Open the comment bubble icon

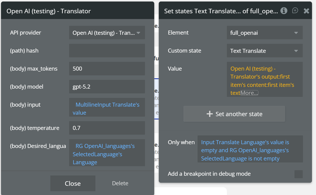pyautogui.click(x=295, y=11)
